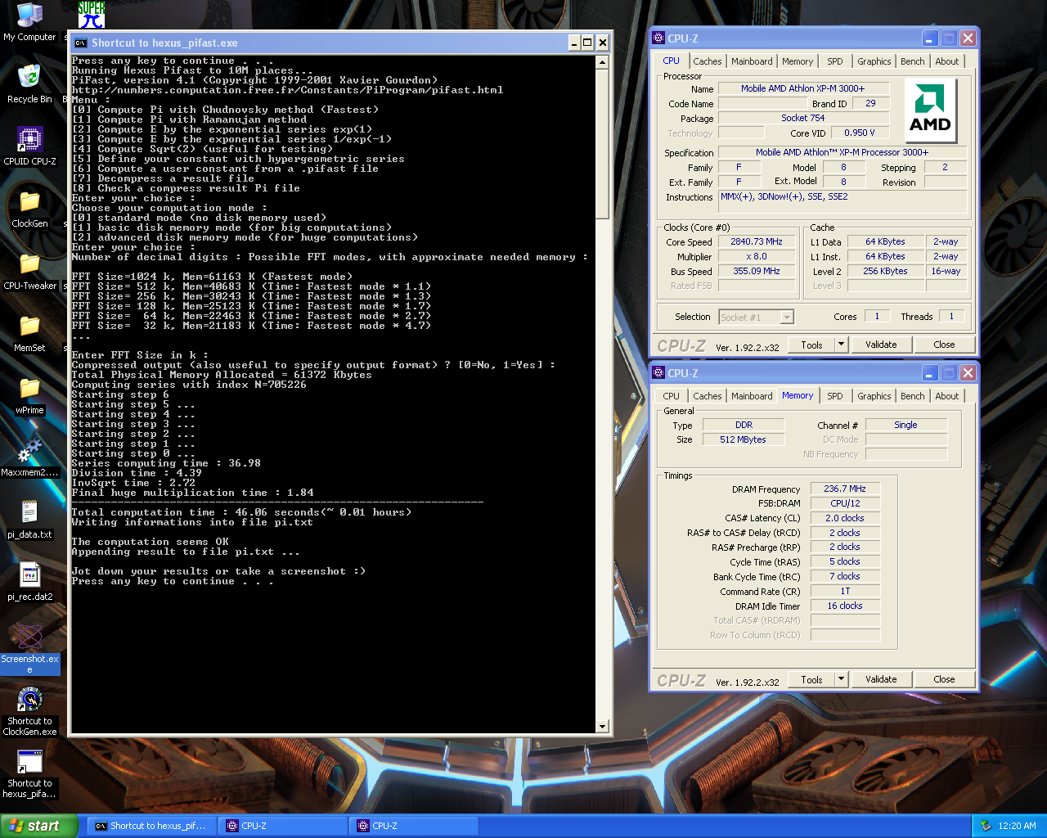The image size is (1047, 838).
Task: Open SPD tab in the upper CPU-Z window
Action: pos(834,61)
